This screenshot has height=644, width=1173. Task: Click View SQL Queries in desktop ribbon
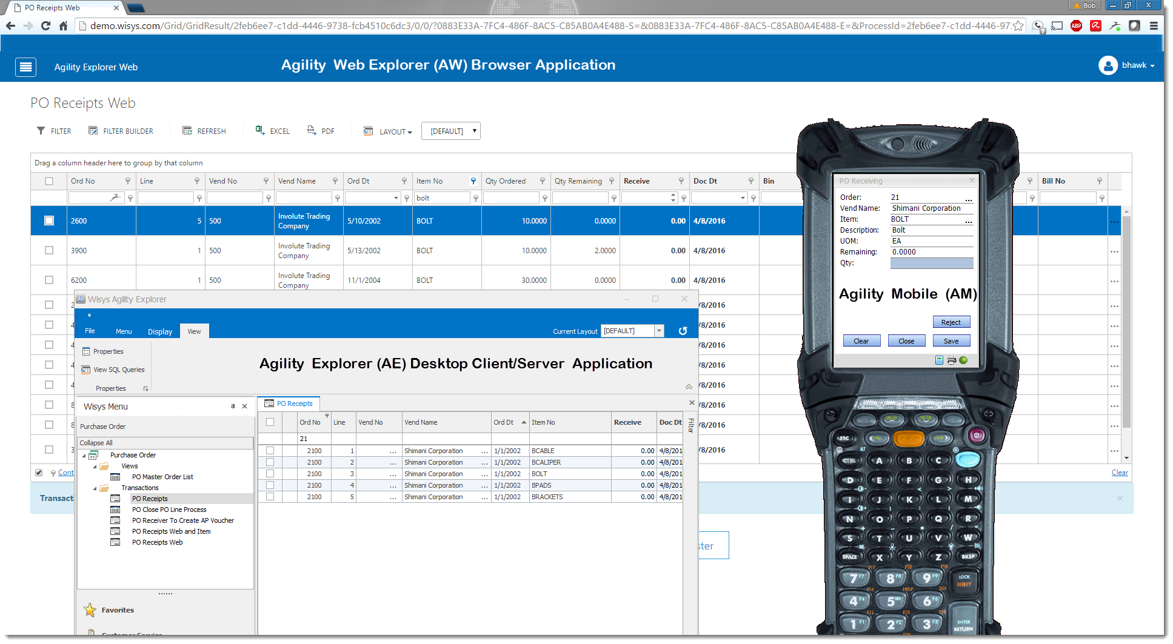(113, 370)
